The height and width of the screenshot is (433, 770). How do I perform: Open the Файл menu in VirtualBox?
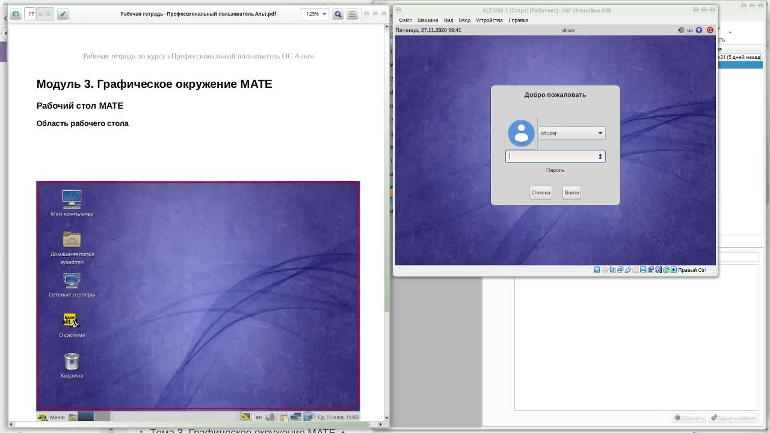405,20
